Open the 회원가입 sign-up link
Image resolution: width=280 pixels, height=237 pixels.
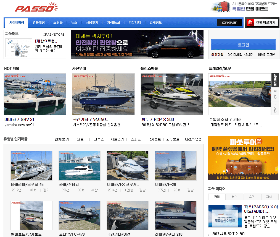click(217, 55)
